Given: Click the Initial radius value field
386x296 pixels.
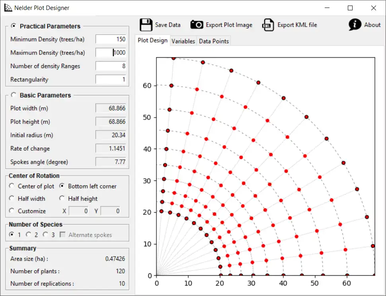Looking at the screenshot, I should [x=111, y=135].
